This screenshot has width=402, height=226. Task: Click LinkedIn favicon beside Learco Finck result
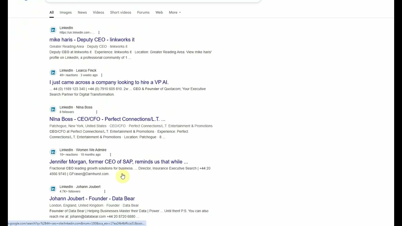(53, 73)
